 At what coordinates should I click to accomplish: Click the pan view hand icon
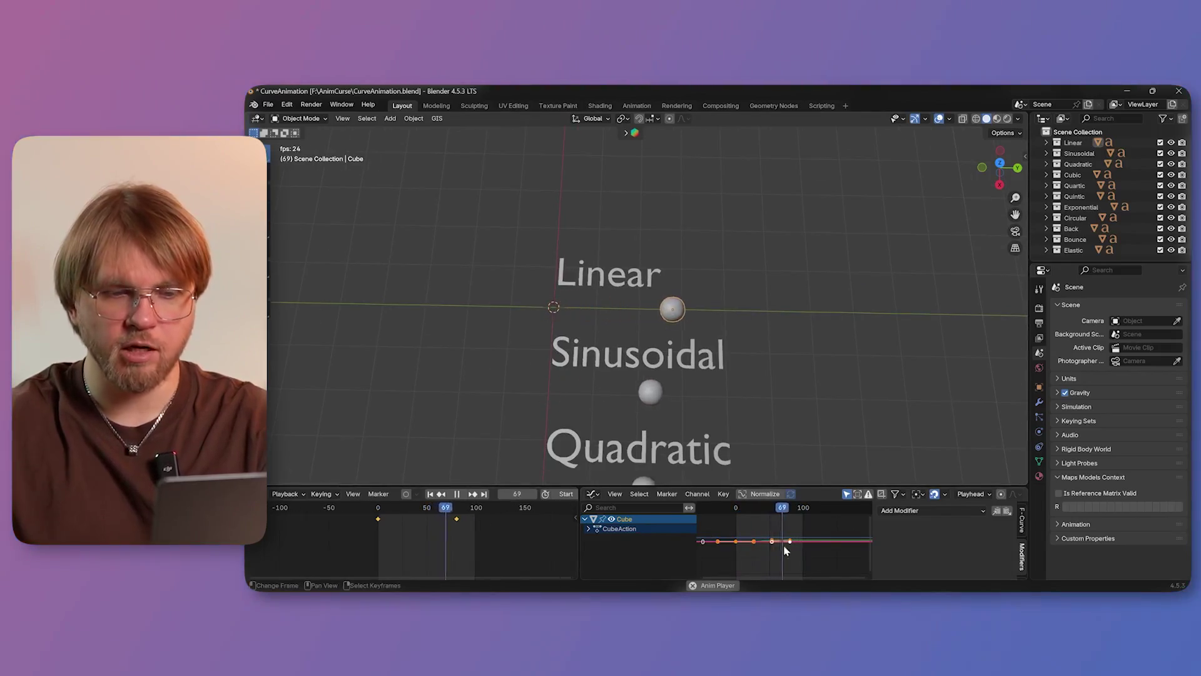point(1015,215)
